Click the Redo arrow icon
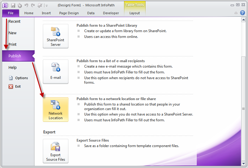Viewport: 248px width, 168px height. click(33, 5)
